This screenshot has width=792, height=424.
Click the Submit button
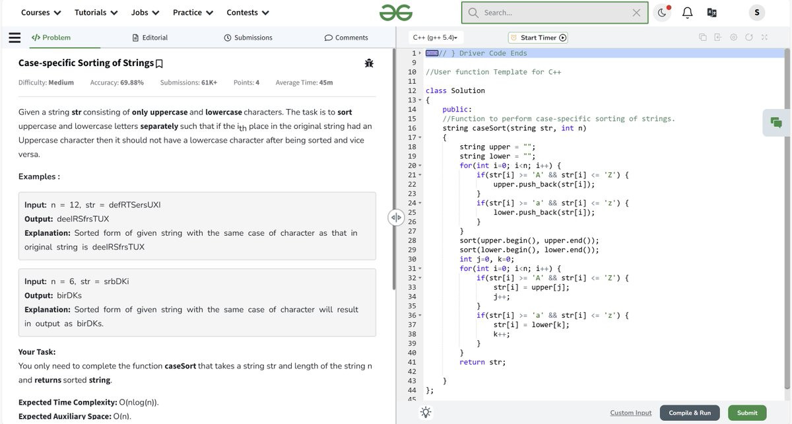tap(747, 413)
